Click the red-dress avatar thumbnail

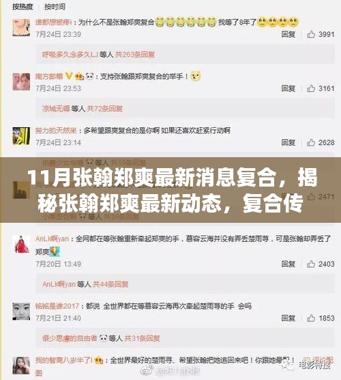[21, 244]
